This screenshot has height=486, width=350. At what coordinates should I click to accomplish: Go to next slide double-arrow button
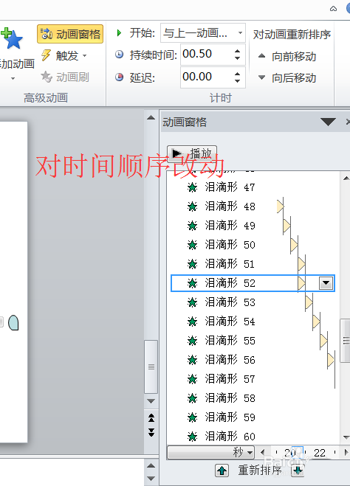click(151, 432)
